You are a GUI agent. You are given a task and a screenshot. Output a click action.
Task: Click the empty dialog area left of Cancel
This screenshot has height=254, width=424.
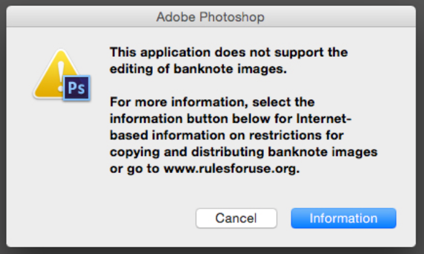121,218
